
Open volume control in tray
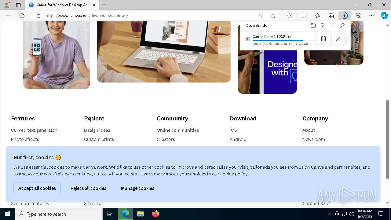(352, 214)
